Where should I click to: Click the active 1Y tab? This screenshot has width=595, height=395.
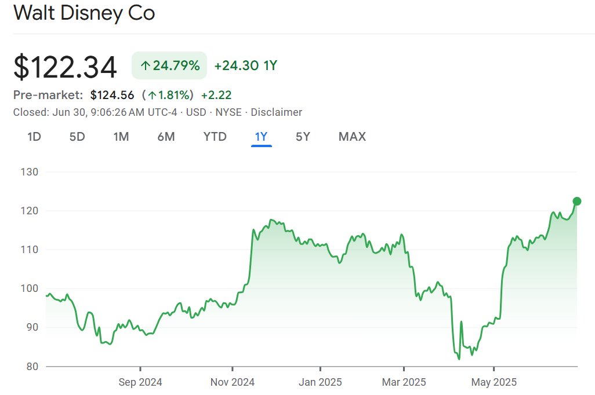tap(261, 137)
